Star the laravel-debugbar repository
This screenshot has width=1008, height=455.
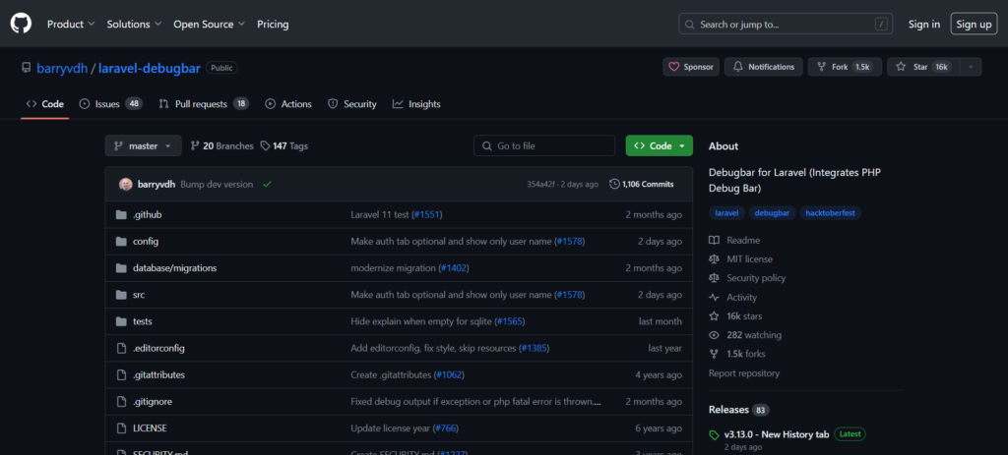920,67
